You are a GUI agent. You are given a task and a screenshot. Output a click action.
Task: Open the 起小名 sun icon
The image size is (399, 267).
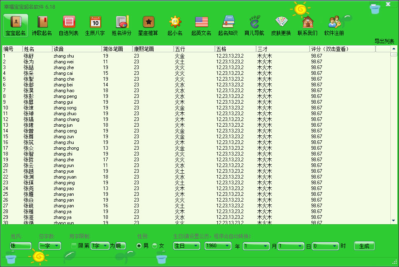pos(175,26)
